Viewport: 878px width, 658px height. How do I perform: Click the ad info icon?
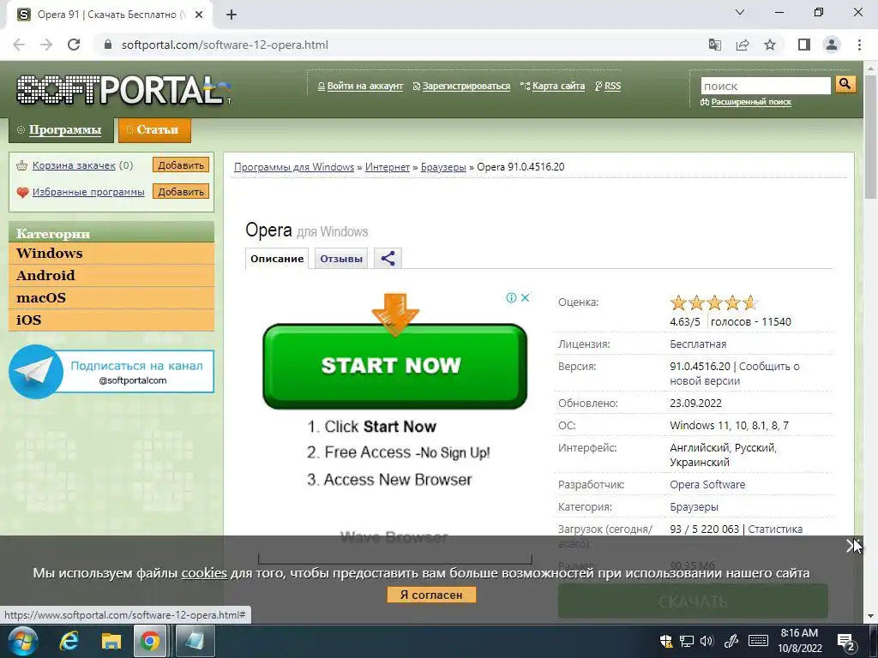click(x=511, y=297)
